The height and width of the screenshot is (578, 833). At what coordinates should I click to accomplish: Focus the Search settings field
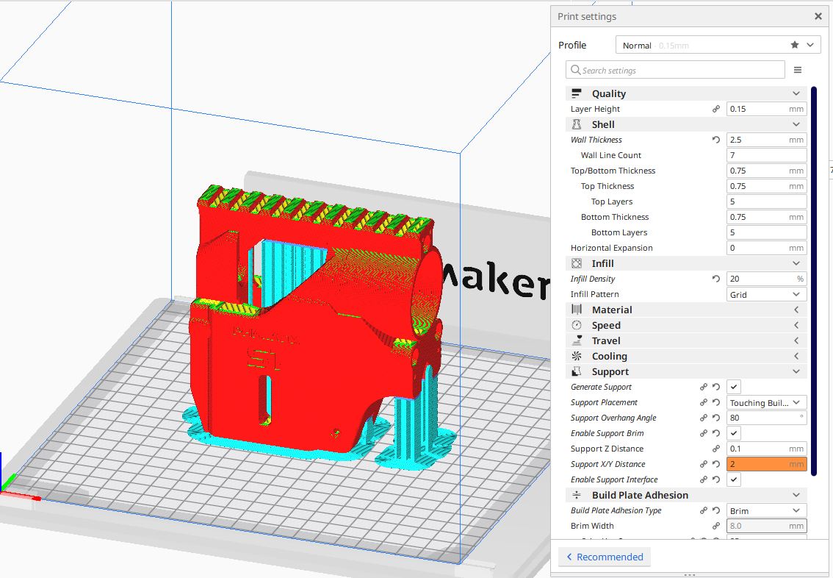(x=675, y=70)
